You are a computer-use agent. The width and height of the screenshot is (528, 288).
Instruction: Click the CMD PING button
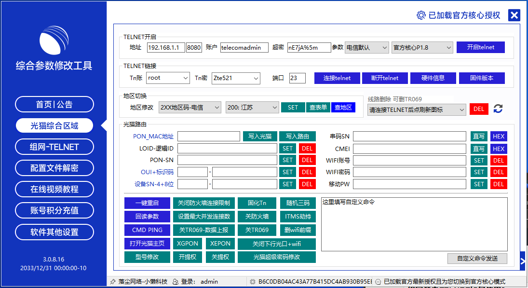tap(147, 230)
